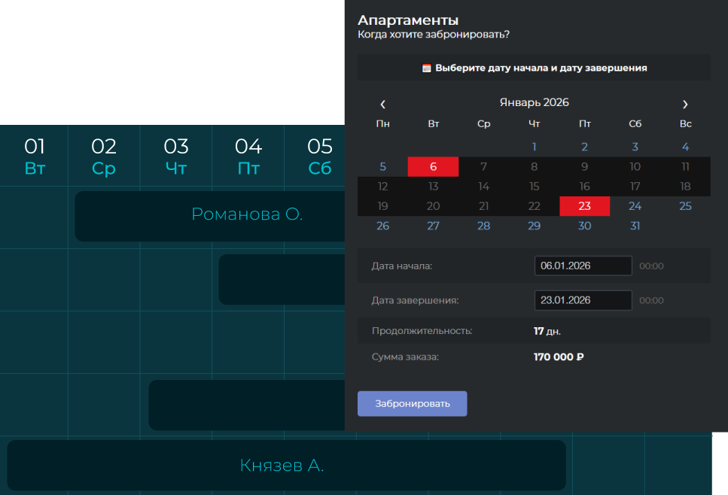
Task: Select highlighted end date 23 January
Action: 584,206
